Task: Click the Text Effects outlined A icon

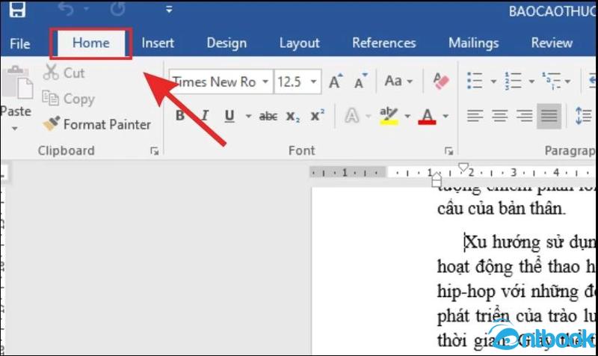Action: [x=352, y=116]
